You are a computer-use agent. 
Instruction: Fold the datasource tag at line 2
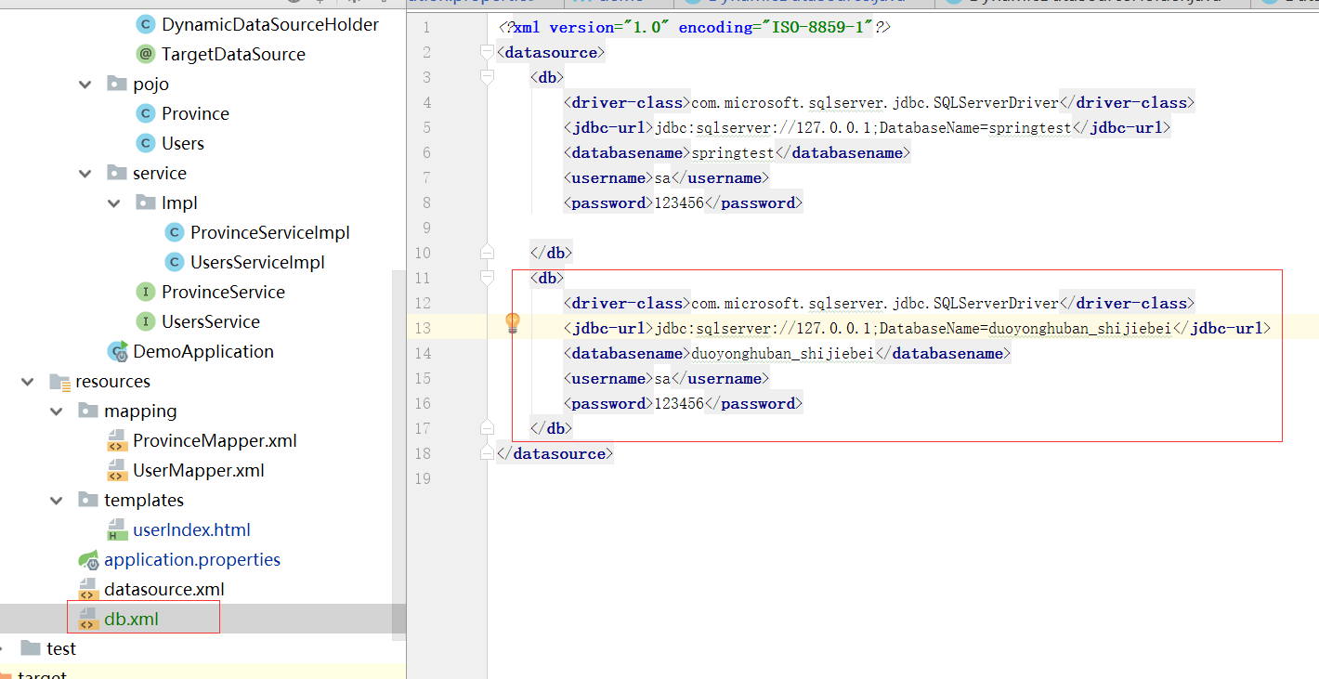pyautogui.click(x=486, y=52)
